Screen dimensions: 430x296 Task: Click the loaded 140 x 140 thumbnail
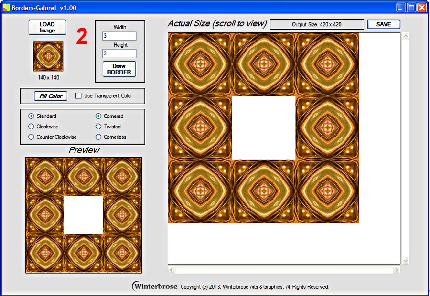coord(48,56)
